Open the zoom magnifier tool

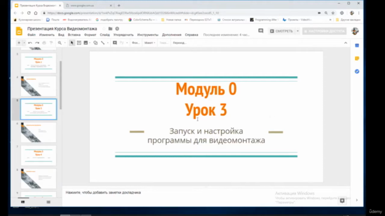coord(60,43)
